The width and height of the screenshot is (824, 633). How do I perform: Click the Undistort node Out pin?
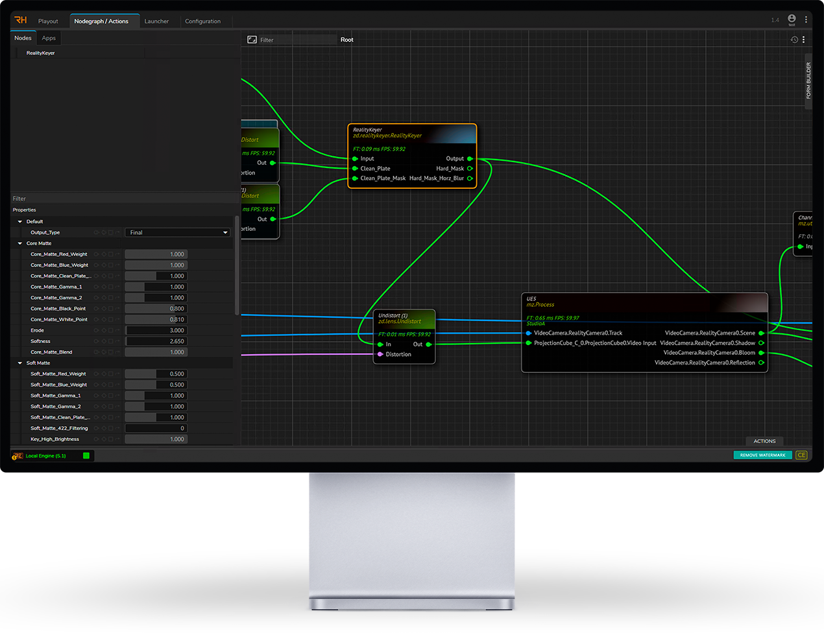pyautogui.click(x=429, y=344)
